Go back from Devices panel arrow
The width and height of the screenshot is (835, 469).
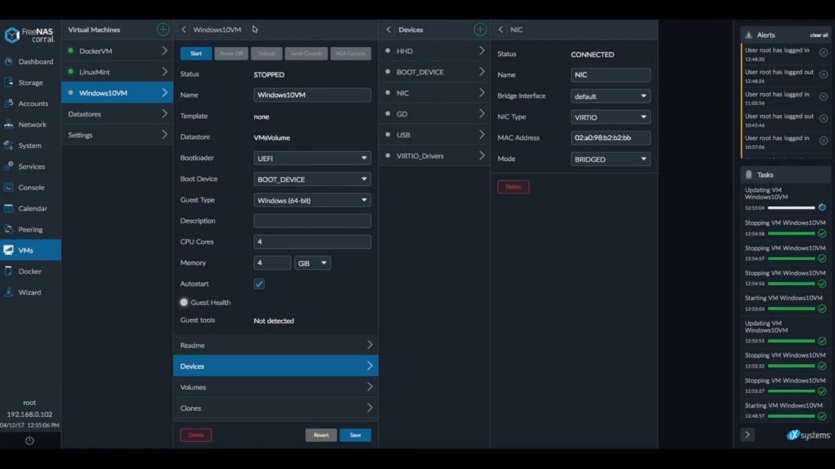tap(389, 29)
